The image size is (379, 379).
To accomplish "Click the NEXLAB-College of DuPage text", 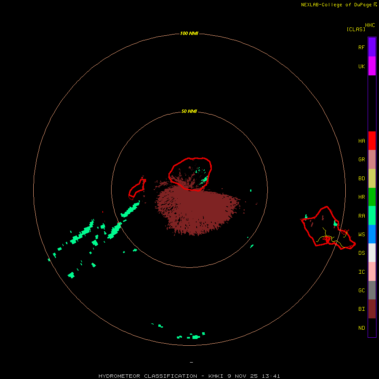I will (336, 5).
